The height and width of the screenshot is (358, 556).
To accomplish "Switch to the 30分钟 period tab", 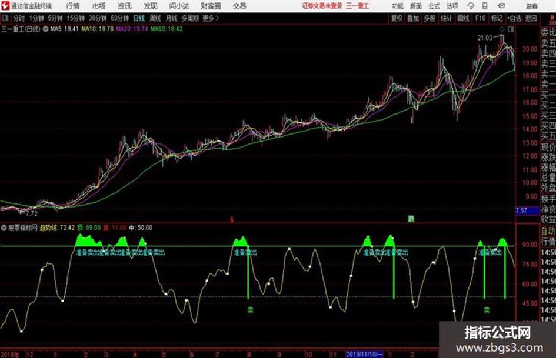I will 98,18.
